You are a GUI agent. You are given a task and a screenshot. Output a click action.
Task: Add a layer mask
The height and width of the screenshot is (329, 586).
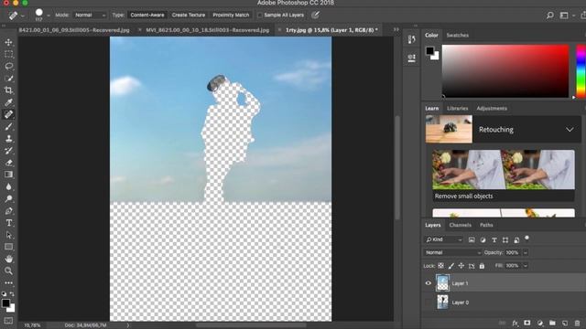tap(527, 323)
